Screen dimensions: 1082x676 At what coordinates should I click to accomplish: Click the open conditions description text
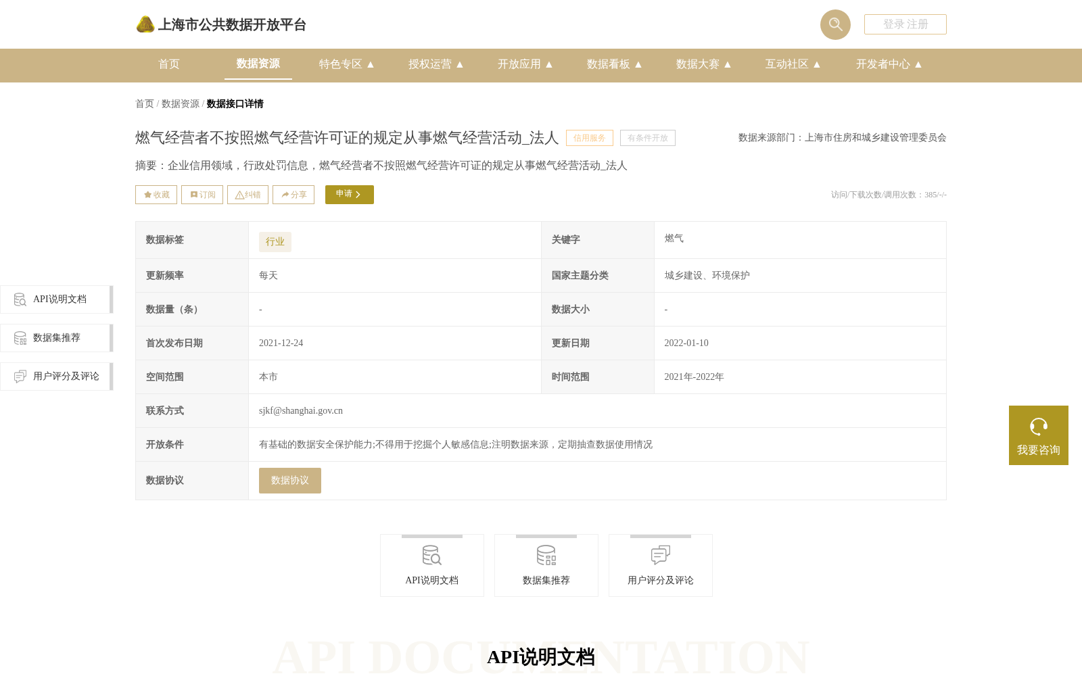456,445
